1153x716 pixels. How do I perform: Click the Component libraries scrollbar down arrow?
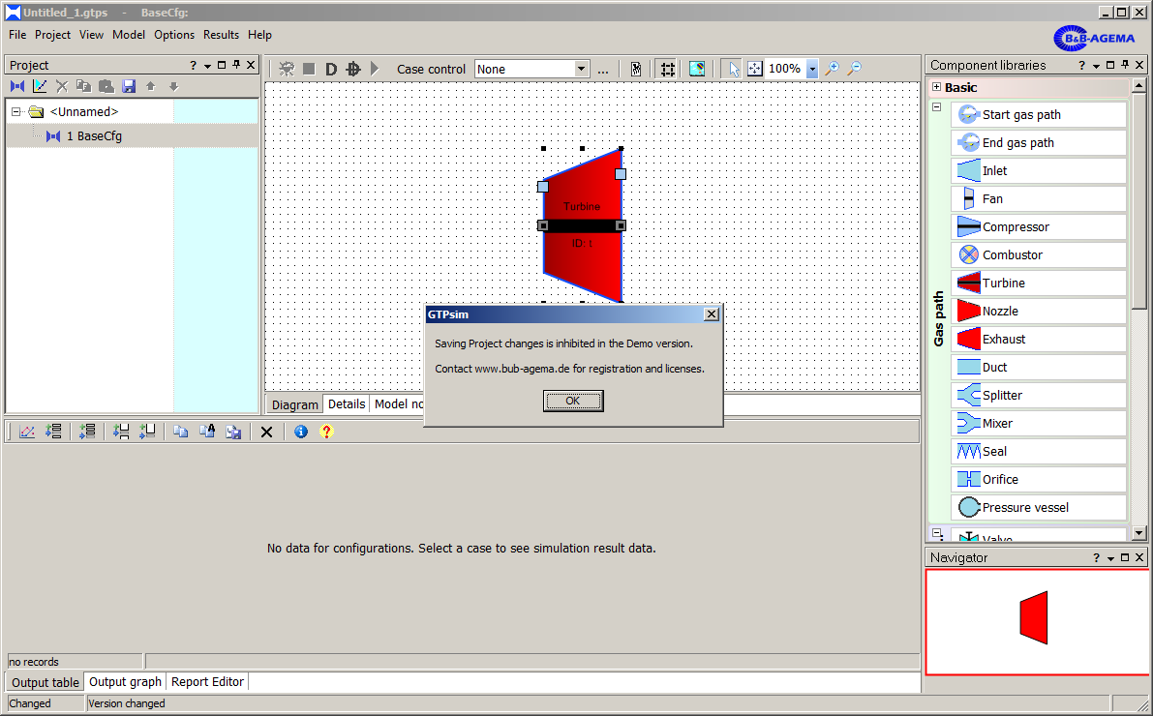[1139, 533]
